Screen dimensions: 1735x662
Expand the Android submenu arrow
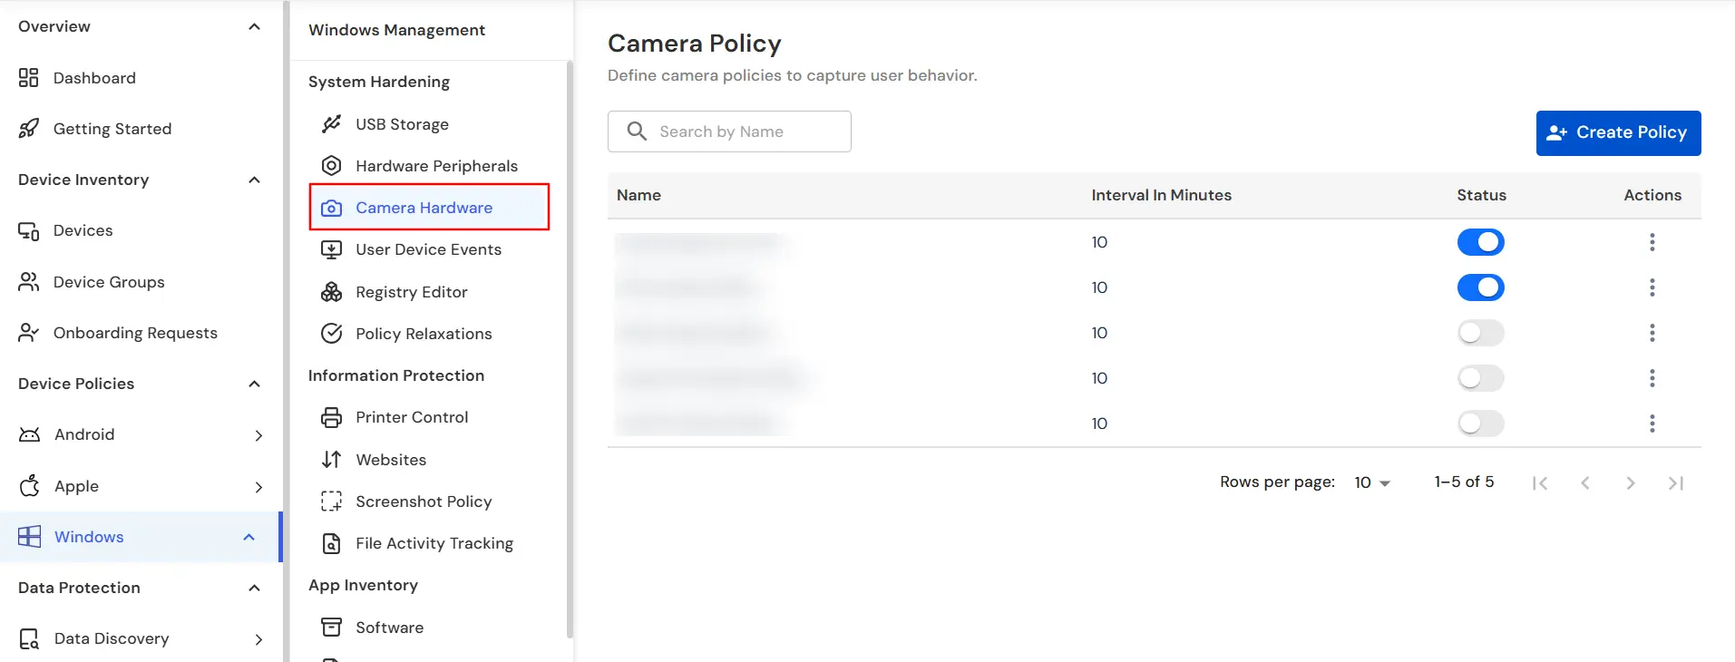point(258,435)
